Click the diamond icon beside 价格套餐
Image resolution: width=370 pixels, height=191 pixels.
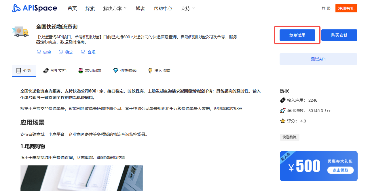[116, 71]
